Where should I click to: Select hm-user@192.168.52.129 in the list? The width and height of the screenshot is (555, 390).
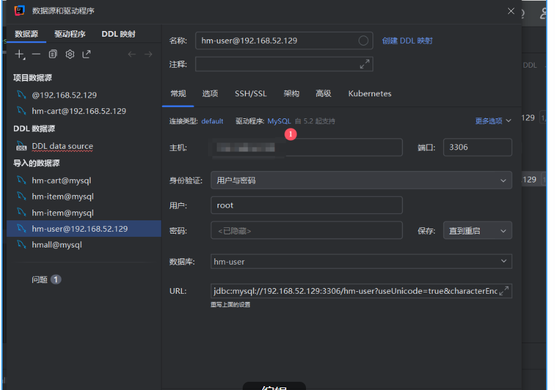click(84, 229)
